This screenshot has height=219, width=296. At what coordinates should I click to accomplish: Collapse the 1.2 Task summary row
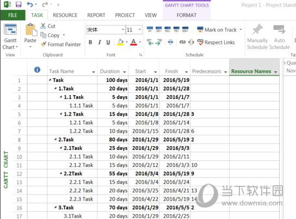click(61, 114)
